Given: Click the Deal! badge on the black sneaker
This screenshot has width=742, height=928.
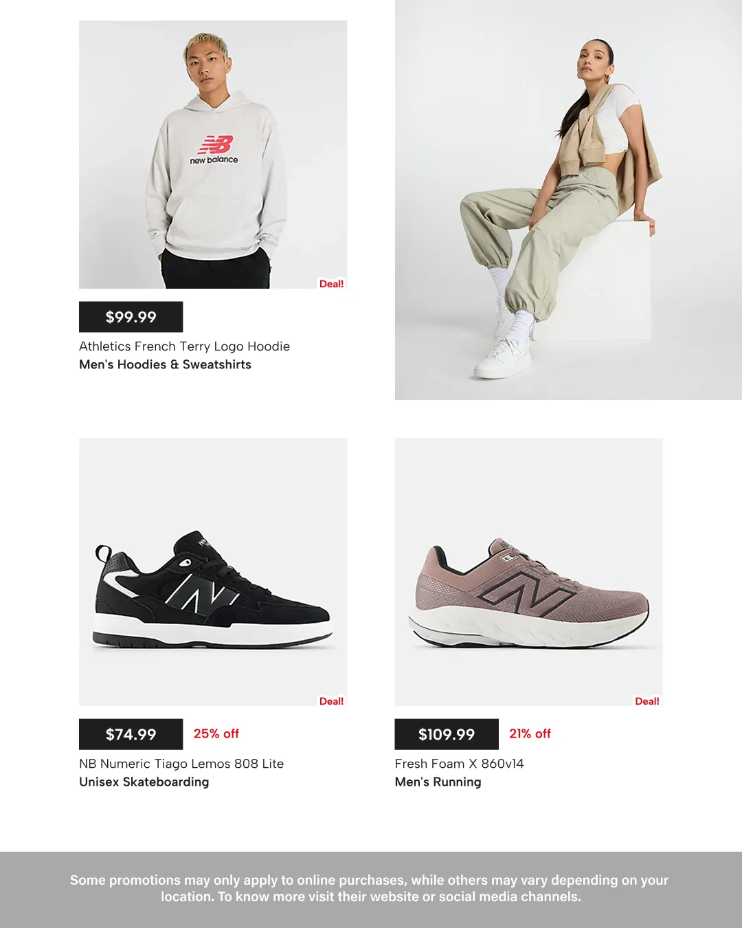Looking at the screenshot, I should pyautogui.click(x=331, y=701).
